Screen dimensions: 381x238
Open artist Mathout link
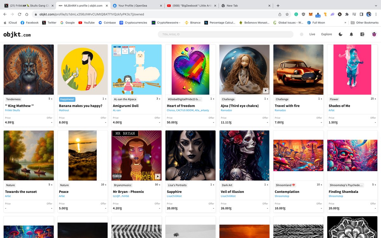point(64,110)
